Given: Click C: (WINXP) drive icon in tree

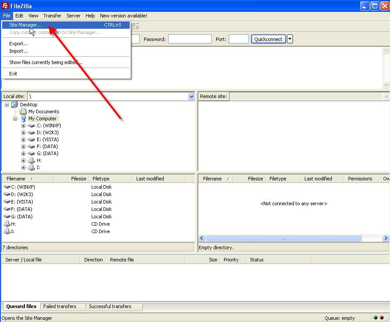Looking at the screenshot, I should pyautogui.click(x=31, y=125).
